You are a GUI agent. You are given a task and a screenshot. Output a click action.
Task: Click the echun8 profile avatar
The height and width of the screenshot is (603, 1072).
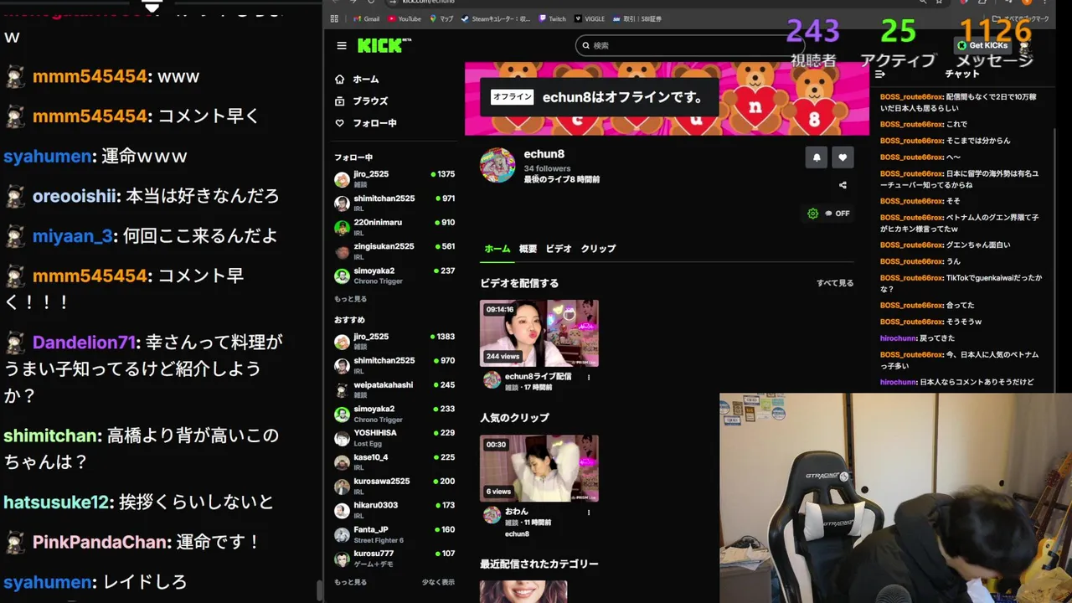497,165
